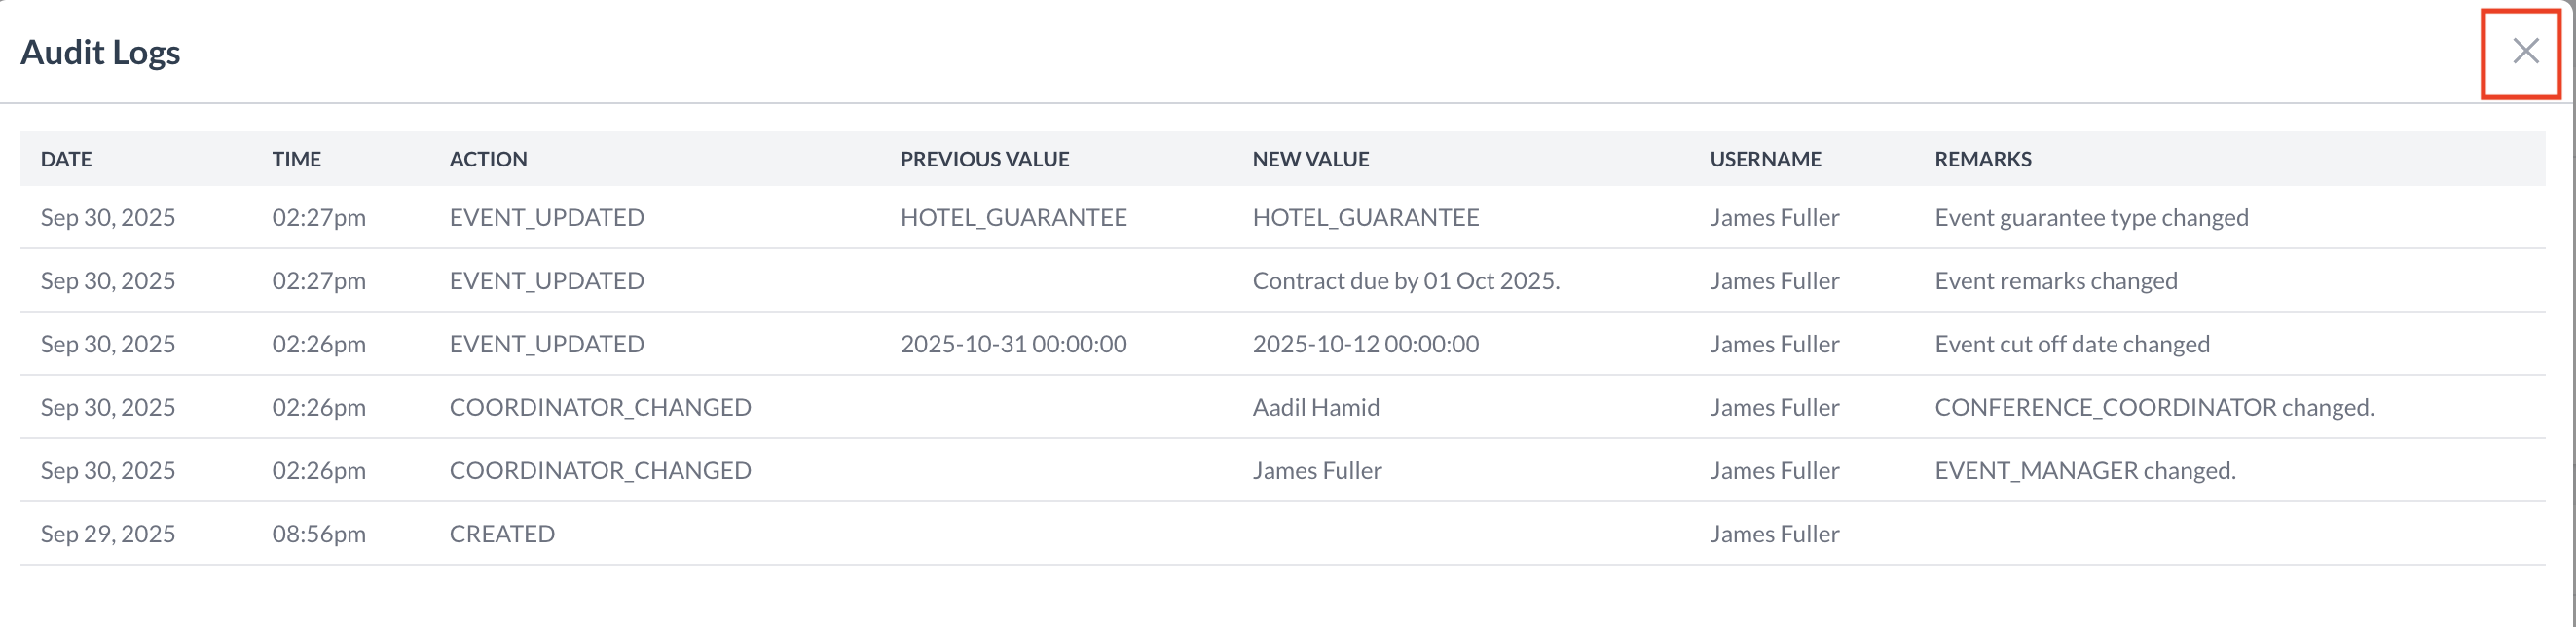
Task: Click the ACTION column header
Action: 488,159
